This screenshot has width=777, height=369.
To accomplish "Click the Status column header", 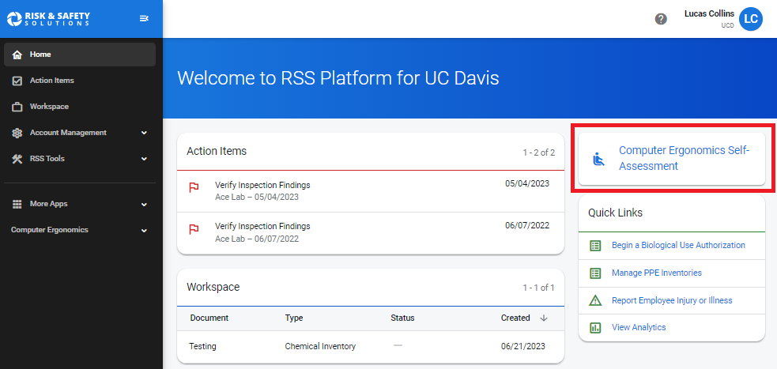I will tap(402, 318).
